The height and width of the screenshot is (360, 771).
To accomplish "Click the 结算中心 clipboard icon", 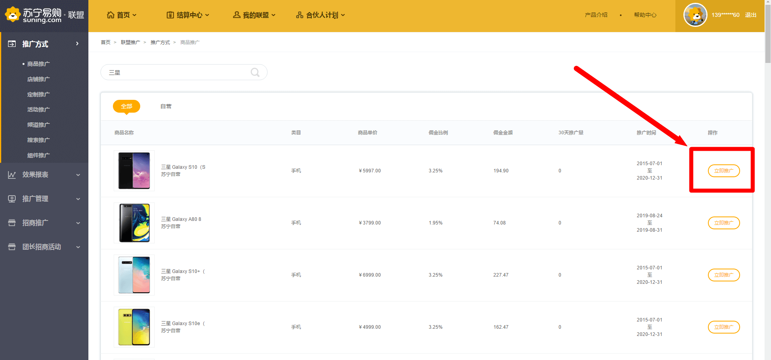I will coord(170,15).
